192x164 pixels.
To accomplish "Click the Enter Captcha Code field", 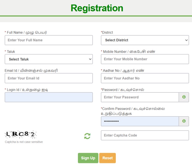I will click(x=145, y=135).
